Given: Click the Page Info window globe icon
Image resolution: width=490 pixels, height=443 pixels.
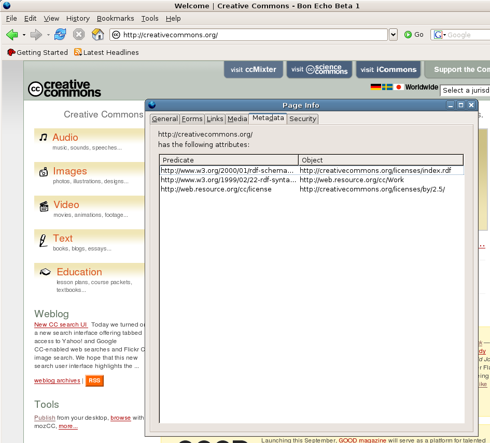Looking at the screenshot, I should coord(152,105).
